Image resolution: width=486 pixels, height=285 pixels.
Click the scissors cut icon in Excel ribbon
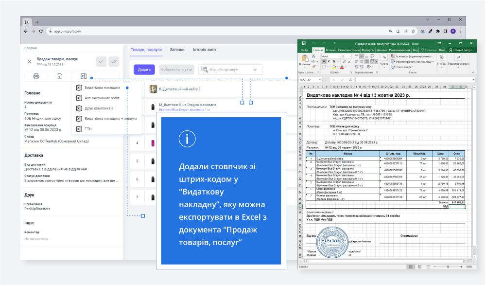click(314, 56)
